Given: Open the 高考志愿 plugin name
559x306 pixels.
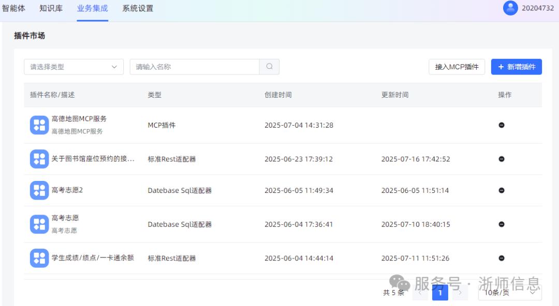Looking at the screenshot, I should [65, 218].
